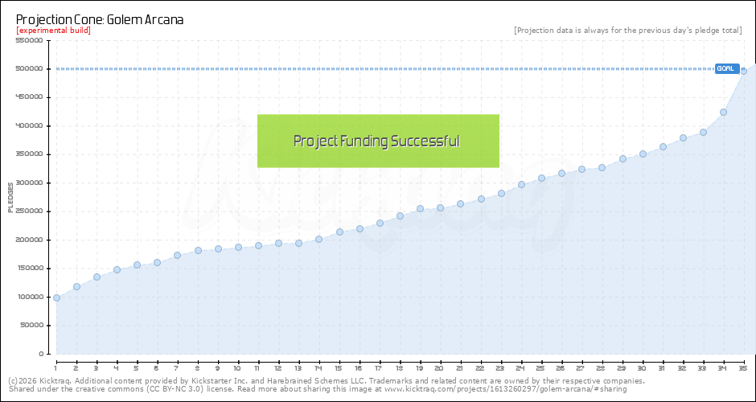Viewport: 756px width, 402px height.
Task: Pick the data point for day 10
Action: click(x=238, y=247)
